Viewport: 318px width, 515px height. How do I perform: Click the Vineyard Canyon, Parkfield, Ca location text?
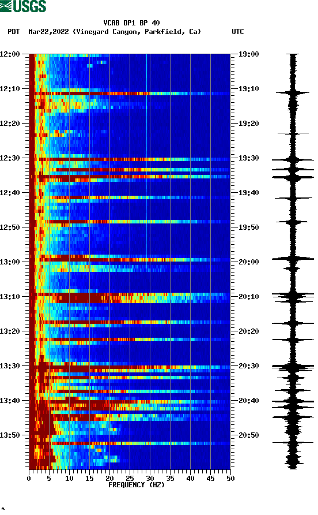coord(137,32)
